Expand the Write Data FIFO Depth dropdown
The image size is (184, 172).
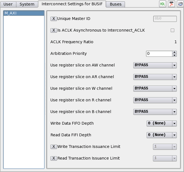tap(162, 123)
